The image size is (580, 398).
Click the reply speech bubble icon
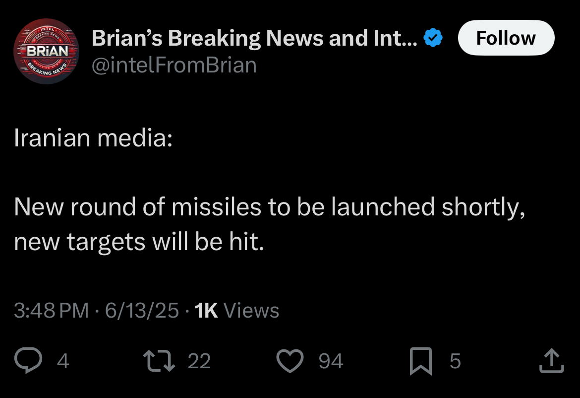tap(28, 360)
